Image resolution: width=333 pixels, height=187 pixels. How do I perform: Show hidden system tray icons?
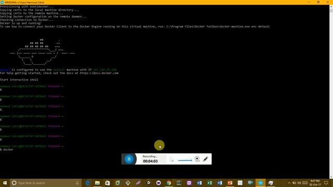(x=289, y=183)
